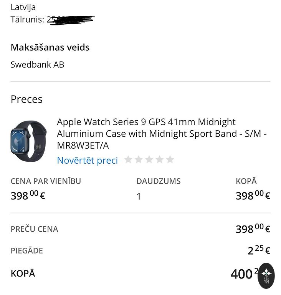Click the "CENA PAR VIENĪBU" column label

[x=46, y=181]
